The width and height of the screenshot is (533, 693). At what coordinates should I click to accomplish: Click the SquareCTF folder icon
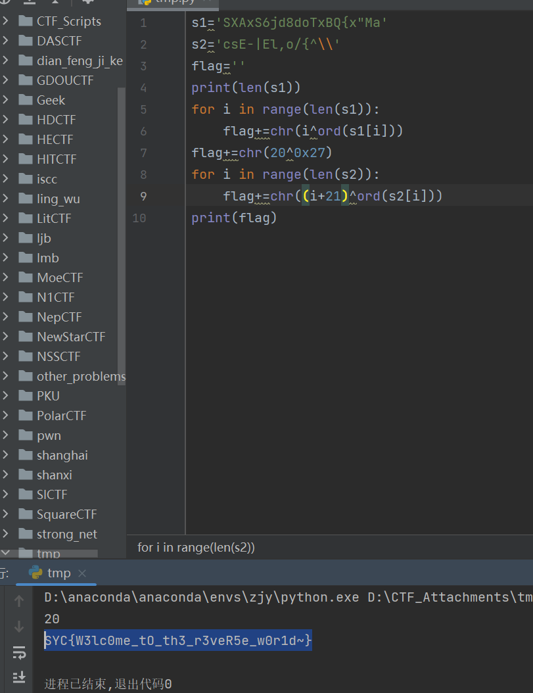26,514
